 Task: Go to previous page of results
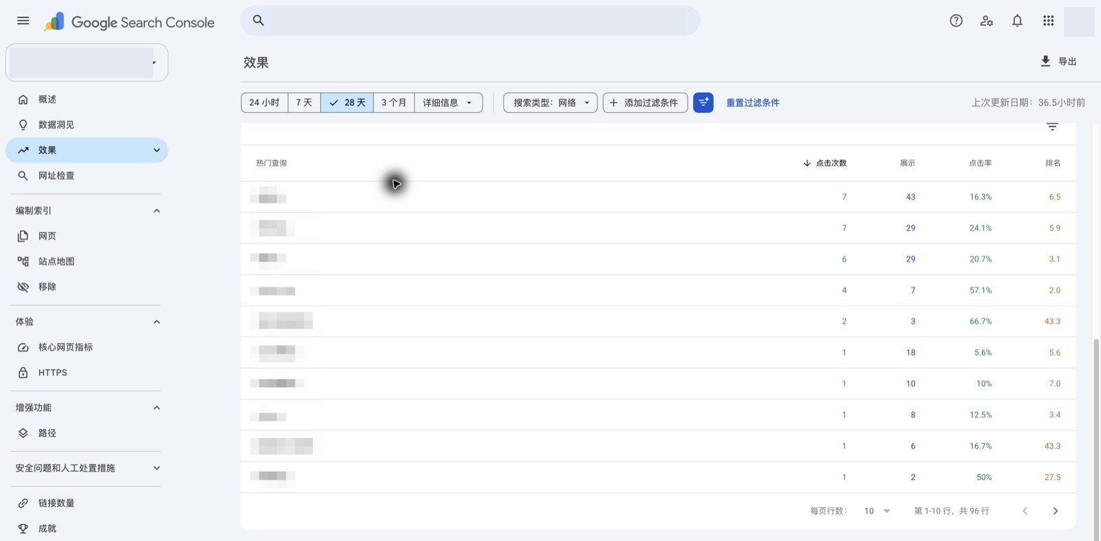point(1025,511)
